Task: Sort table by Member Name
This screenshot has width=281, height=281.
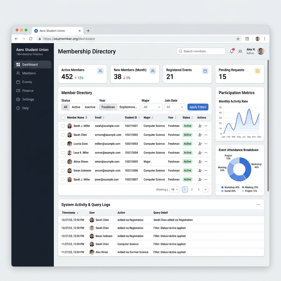Action: pyautogui.click(x=77, y=117)
